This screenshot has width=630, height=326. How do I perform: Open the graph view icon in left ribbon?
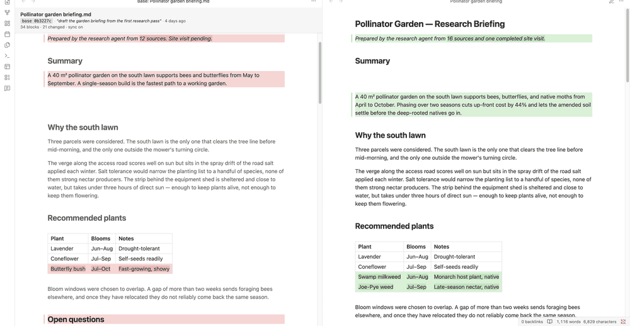coord(7,13)
